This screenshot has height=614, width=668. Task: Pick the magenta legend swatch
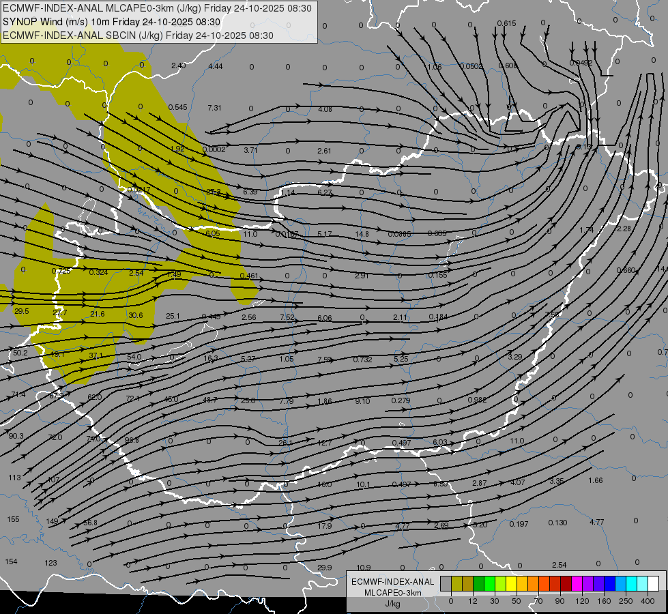coord(577,583)
